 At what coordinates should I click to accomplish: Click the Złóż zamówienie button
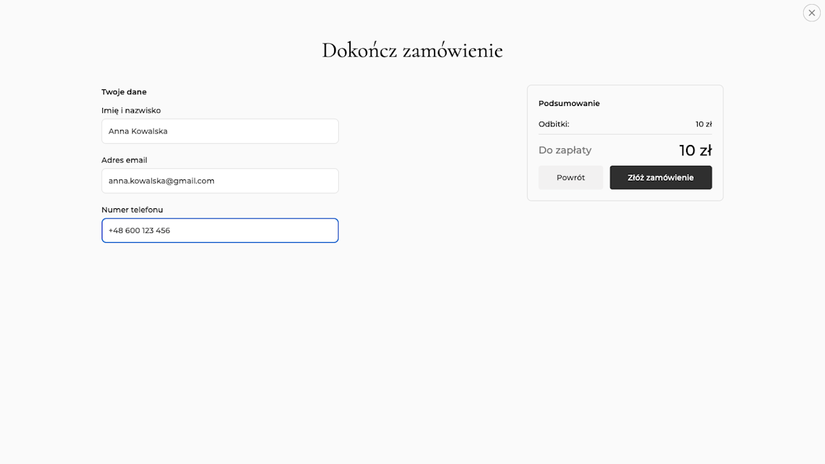pyautogui.click(x=661, y=177)
